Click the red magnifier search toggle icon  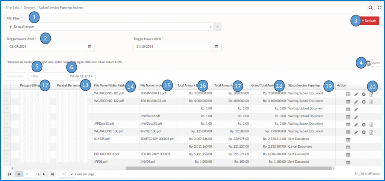pyautogui.click(x=370, y=8)
